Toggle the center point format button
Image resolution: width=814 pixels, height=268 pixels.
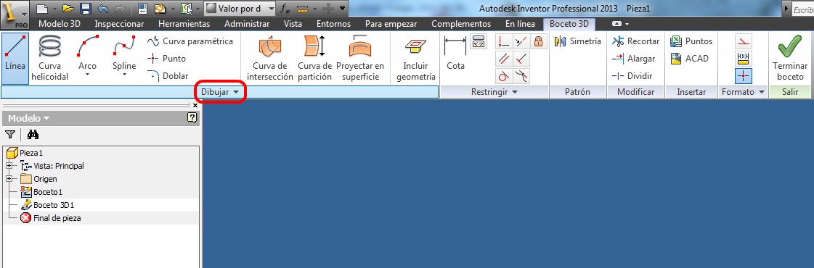click(744, 76)
